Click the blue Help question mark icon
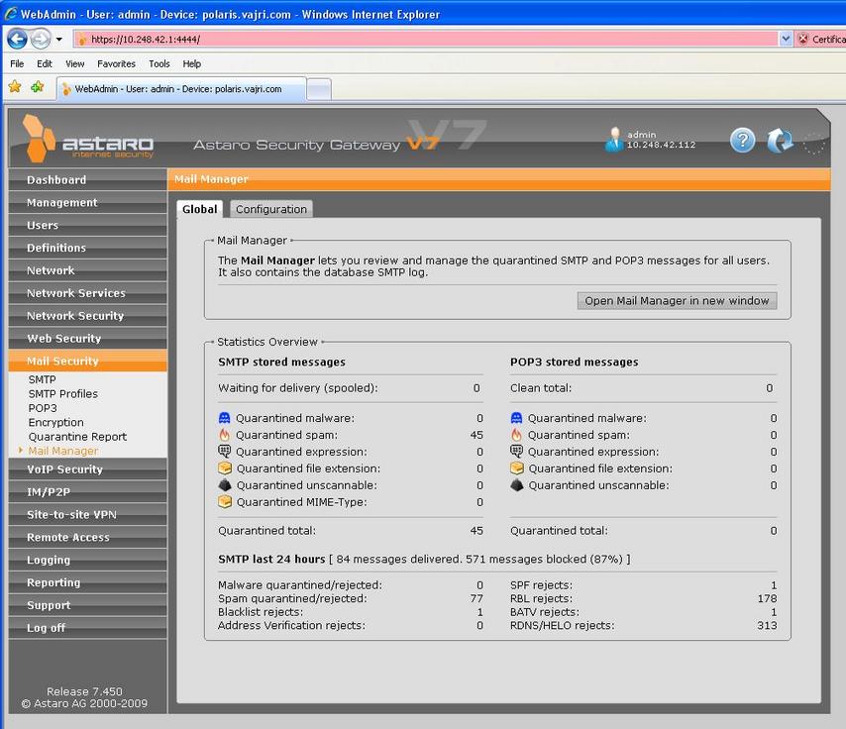 point(742,141)
